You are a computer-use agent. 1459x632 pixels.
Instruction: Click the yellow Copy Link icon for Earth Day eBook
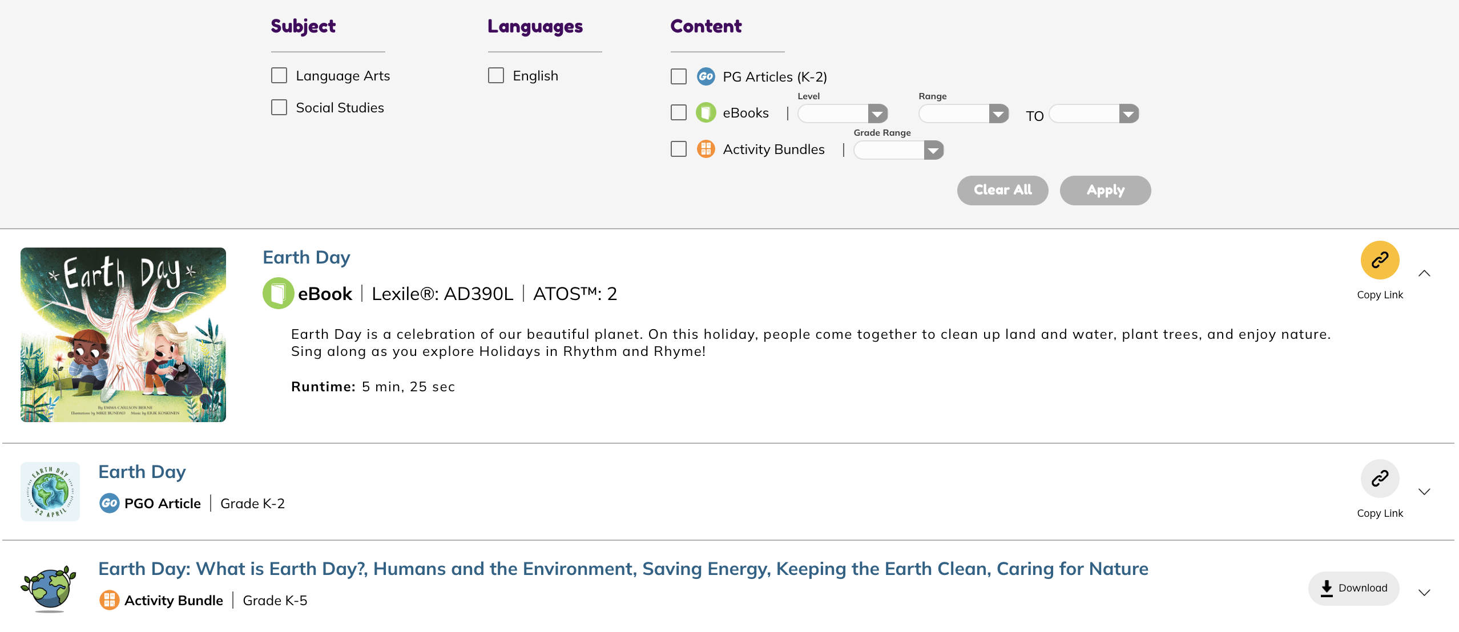(x=1380, y=260)
